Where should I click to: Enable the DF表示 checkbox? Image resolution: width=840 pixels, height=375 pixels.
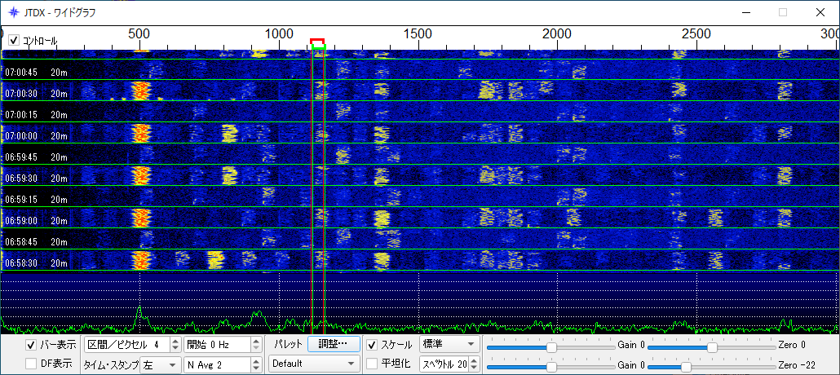click(x=31, y=364)
